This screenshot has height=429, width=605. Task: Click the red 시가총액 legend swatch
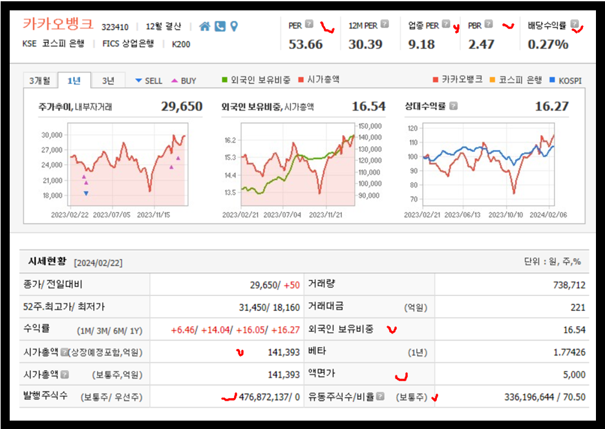click(301, 80)
